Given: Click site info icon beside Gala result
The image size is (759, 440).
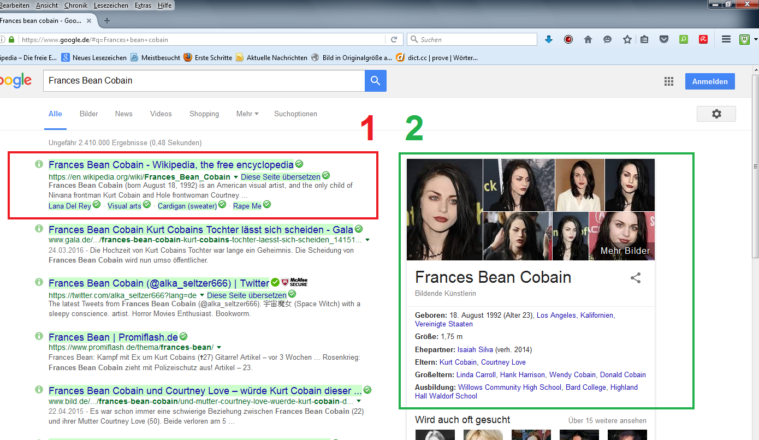Looking at the screenshot, I should point(39,229).
